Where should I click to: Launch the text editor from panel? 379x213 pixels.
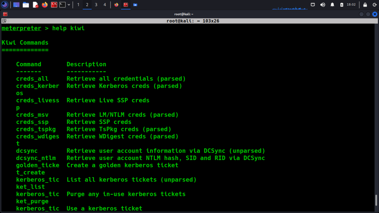click(35, 5)
